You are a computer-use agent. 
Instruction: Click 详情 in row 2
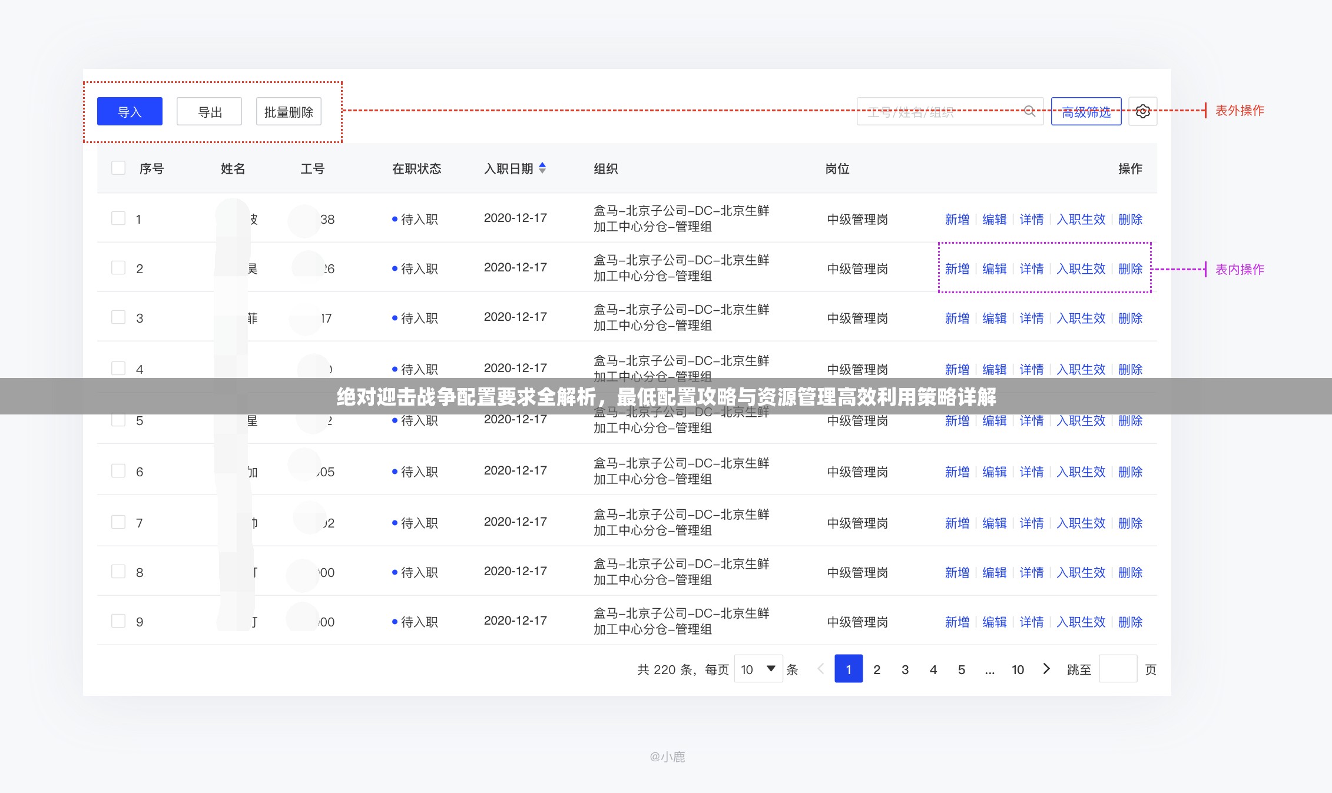point(1032,268)
